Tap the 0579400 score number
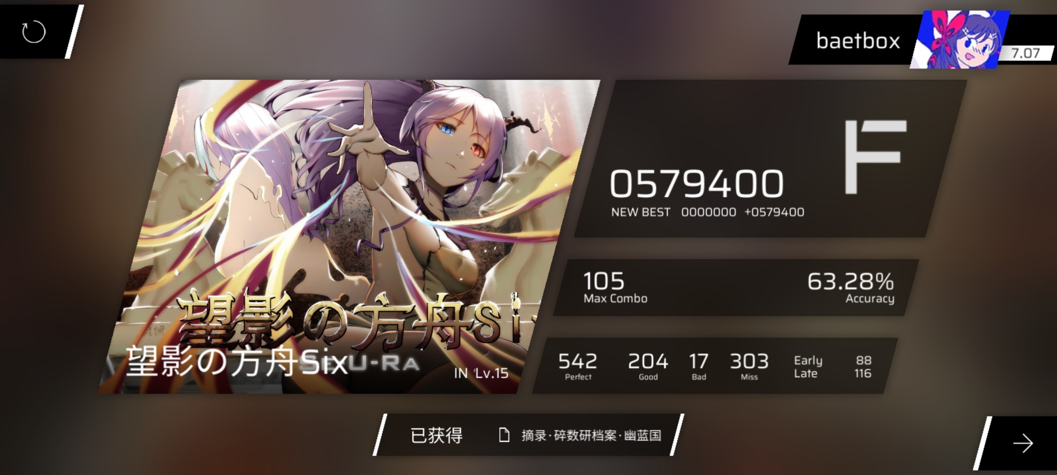 click(x=697, y=184)
